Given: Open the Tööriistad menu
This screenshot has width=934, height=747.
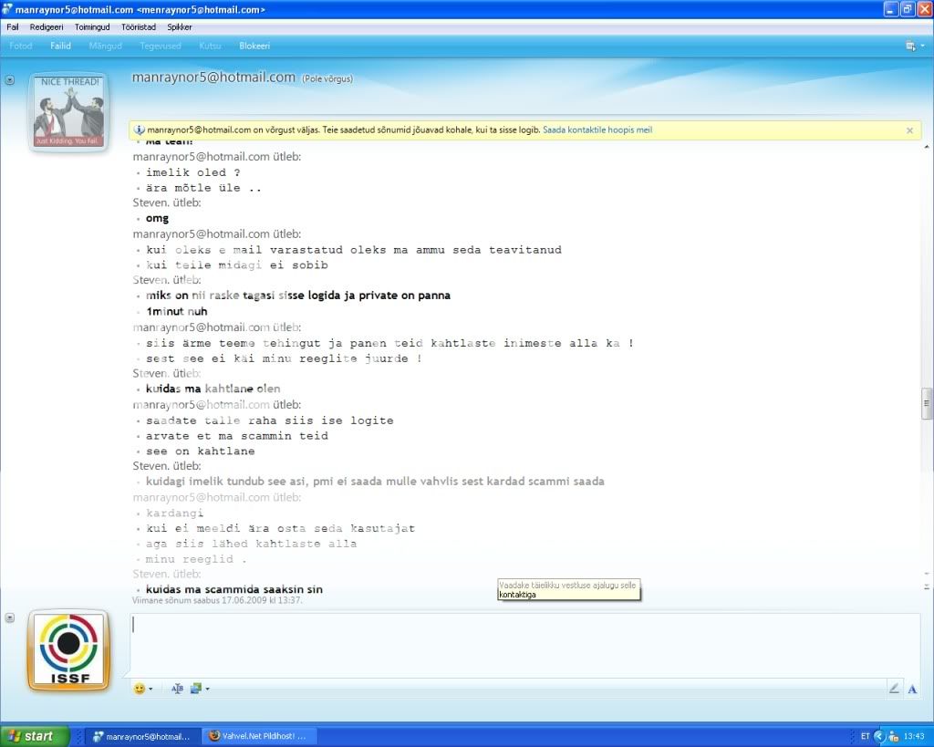Looking at the screenshot, I should point(134,27).
